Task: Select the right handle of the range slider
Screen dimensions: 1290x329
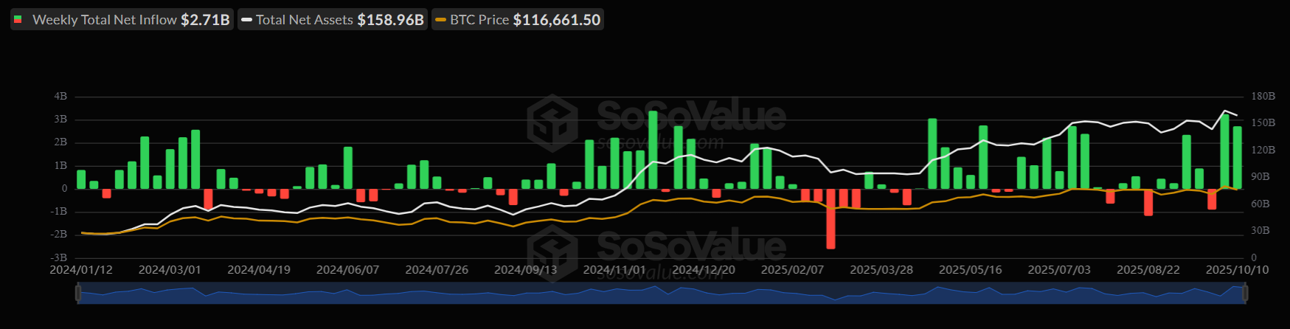Action: 1245,293
